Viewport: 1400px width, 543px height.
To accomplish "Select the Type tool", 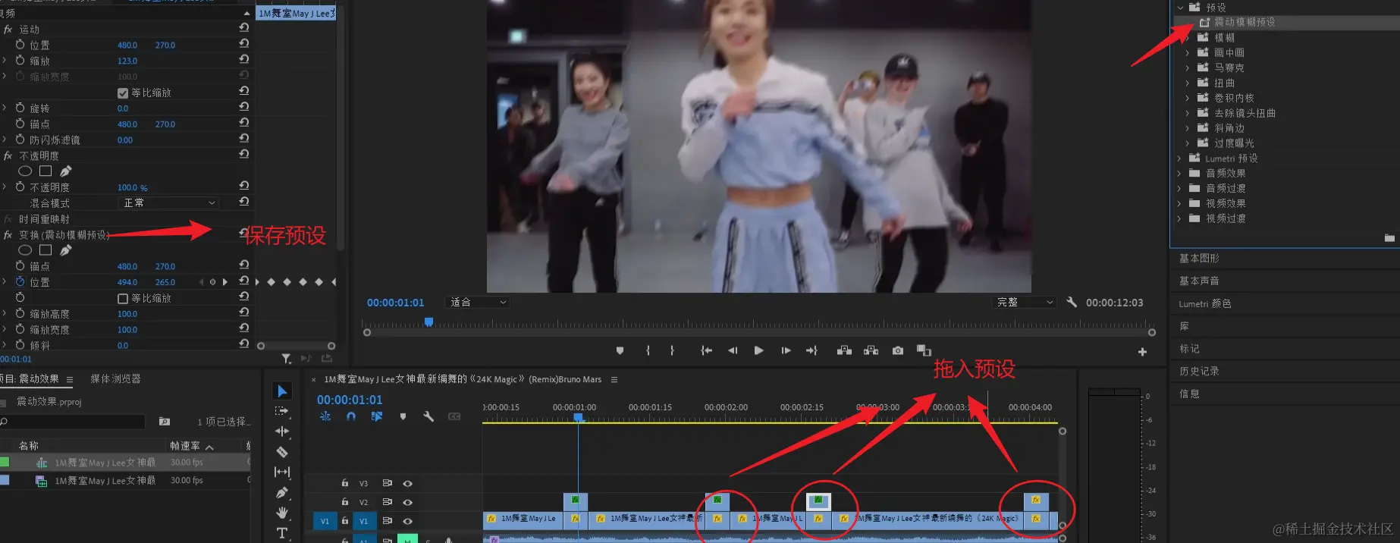I will (282, 533).
